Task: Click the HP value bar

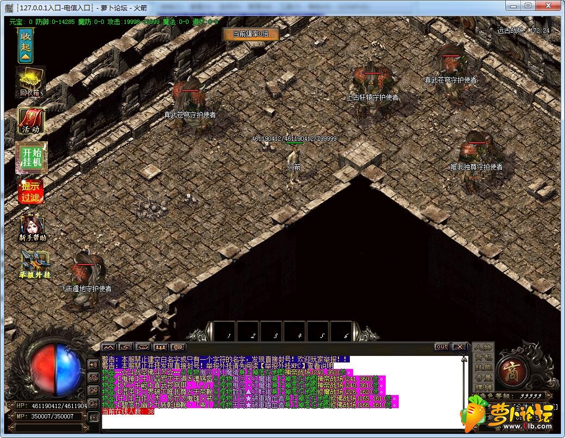Action: coord(51,406)
